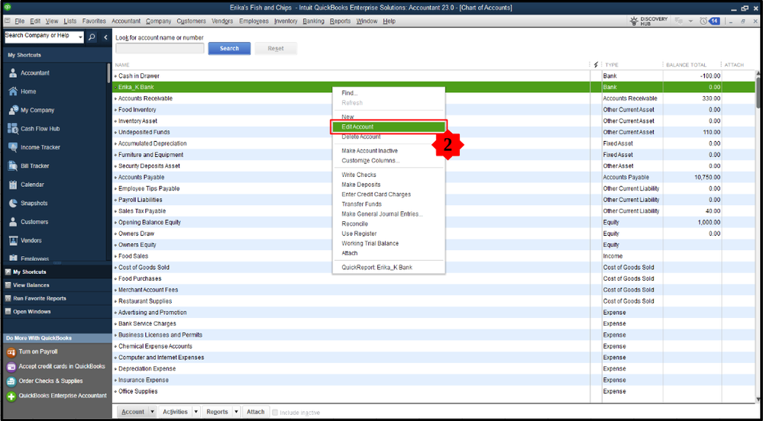Click Order Checks & Supplies
The height and width of the screenshot is (421, 763).
[50, 381]
